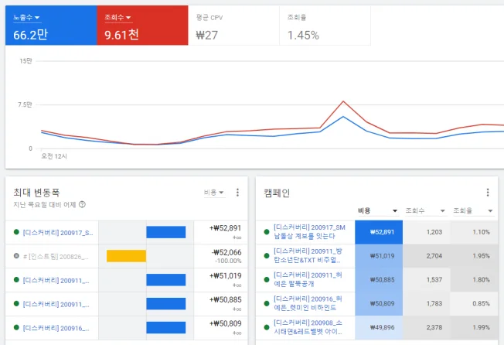Click the ₩52,891 cost cell highlighted blue
This screenshot has height=345, width=504.
tap(379, 232)
